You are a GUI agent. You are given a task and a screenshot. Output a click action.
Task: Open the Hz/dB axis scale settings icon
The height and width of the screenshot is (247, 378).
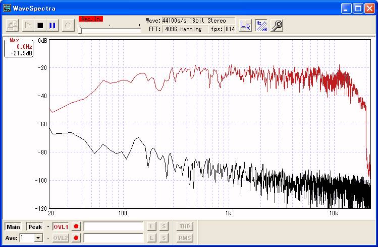click(x=261, y=25)
